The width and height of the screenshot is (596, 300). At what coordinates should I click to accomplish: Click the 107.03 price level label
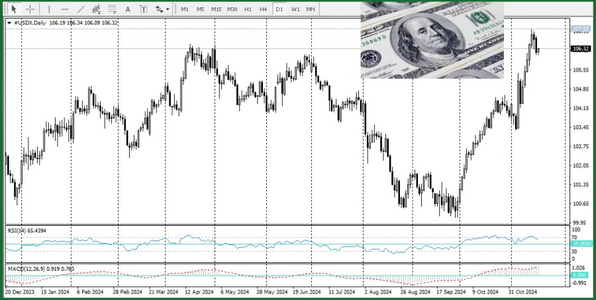581,28
